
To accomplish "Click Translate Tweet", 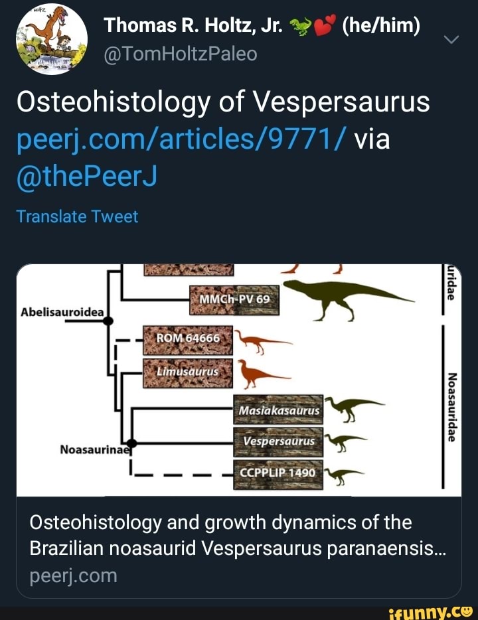I will click(x=78, y=216).
